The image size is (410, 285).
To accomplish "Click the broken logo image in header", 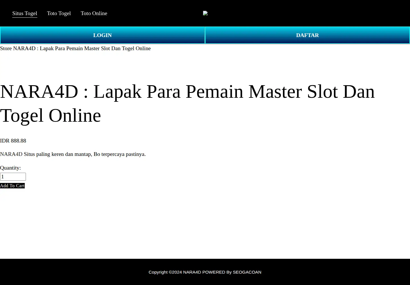I will (205, 13).
